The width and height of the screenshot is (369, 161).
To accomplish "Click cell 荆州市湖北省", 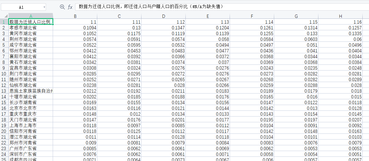I will [31, 39].
